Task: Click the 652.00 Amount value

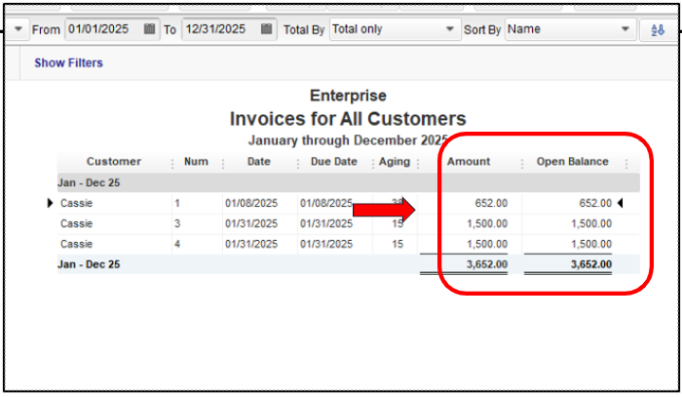Action: [x=491, y=203]
